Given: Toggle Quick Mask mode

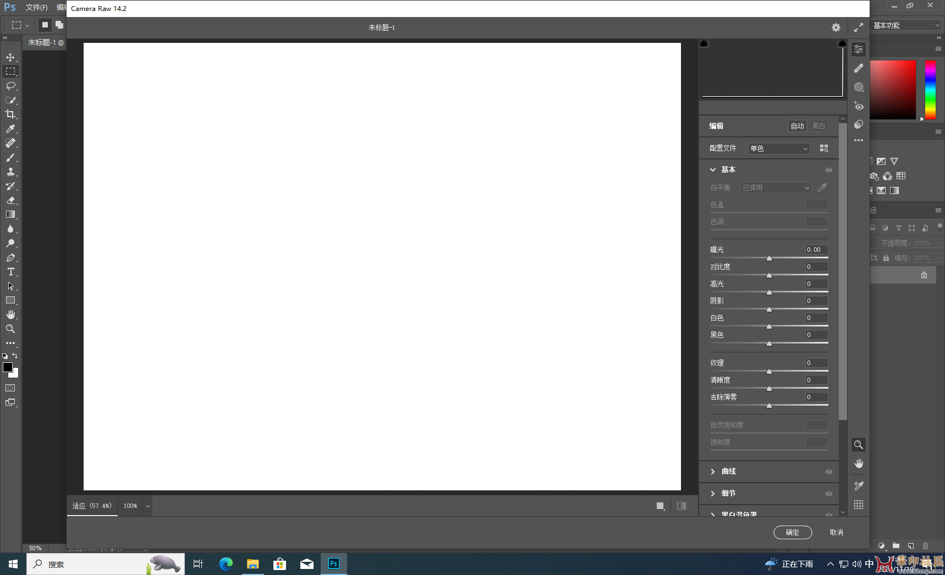Looking at the screenshot, I should tap(10, 388).
